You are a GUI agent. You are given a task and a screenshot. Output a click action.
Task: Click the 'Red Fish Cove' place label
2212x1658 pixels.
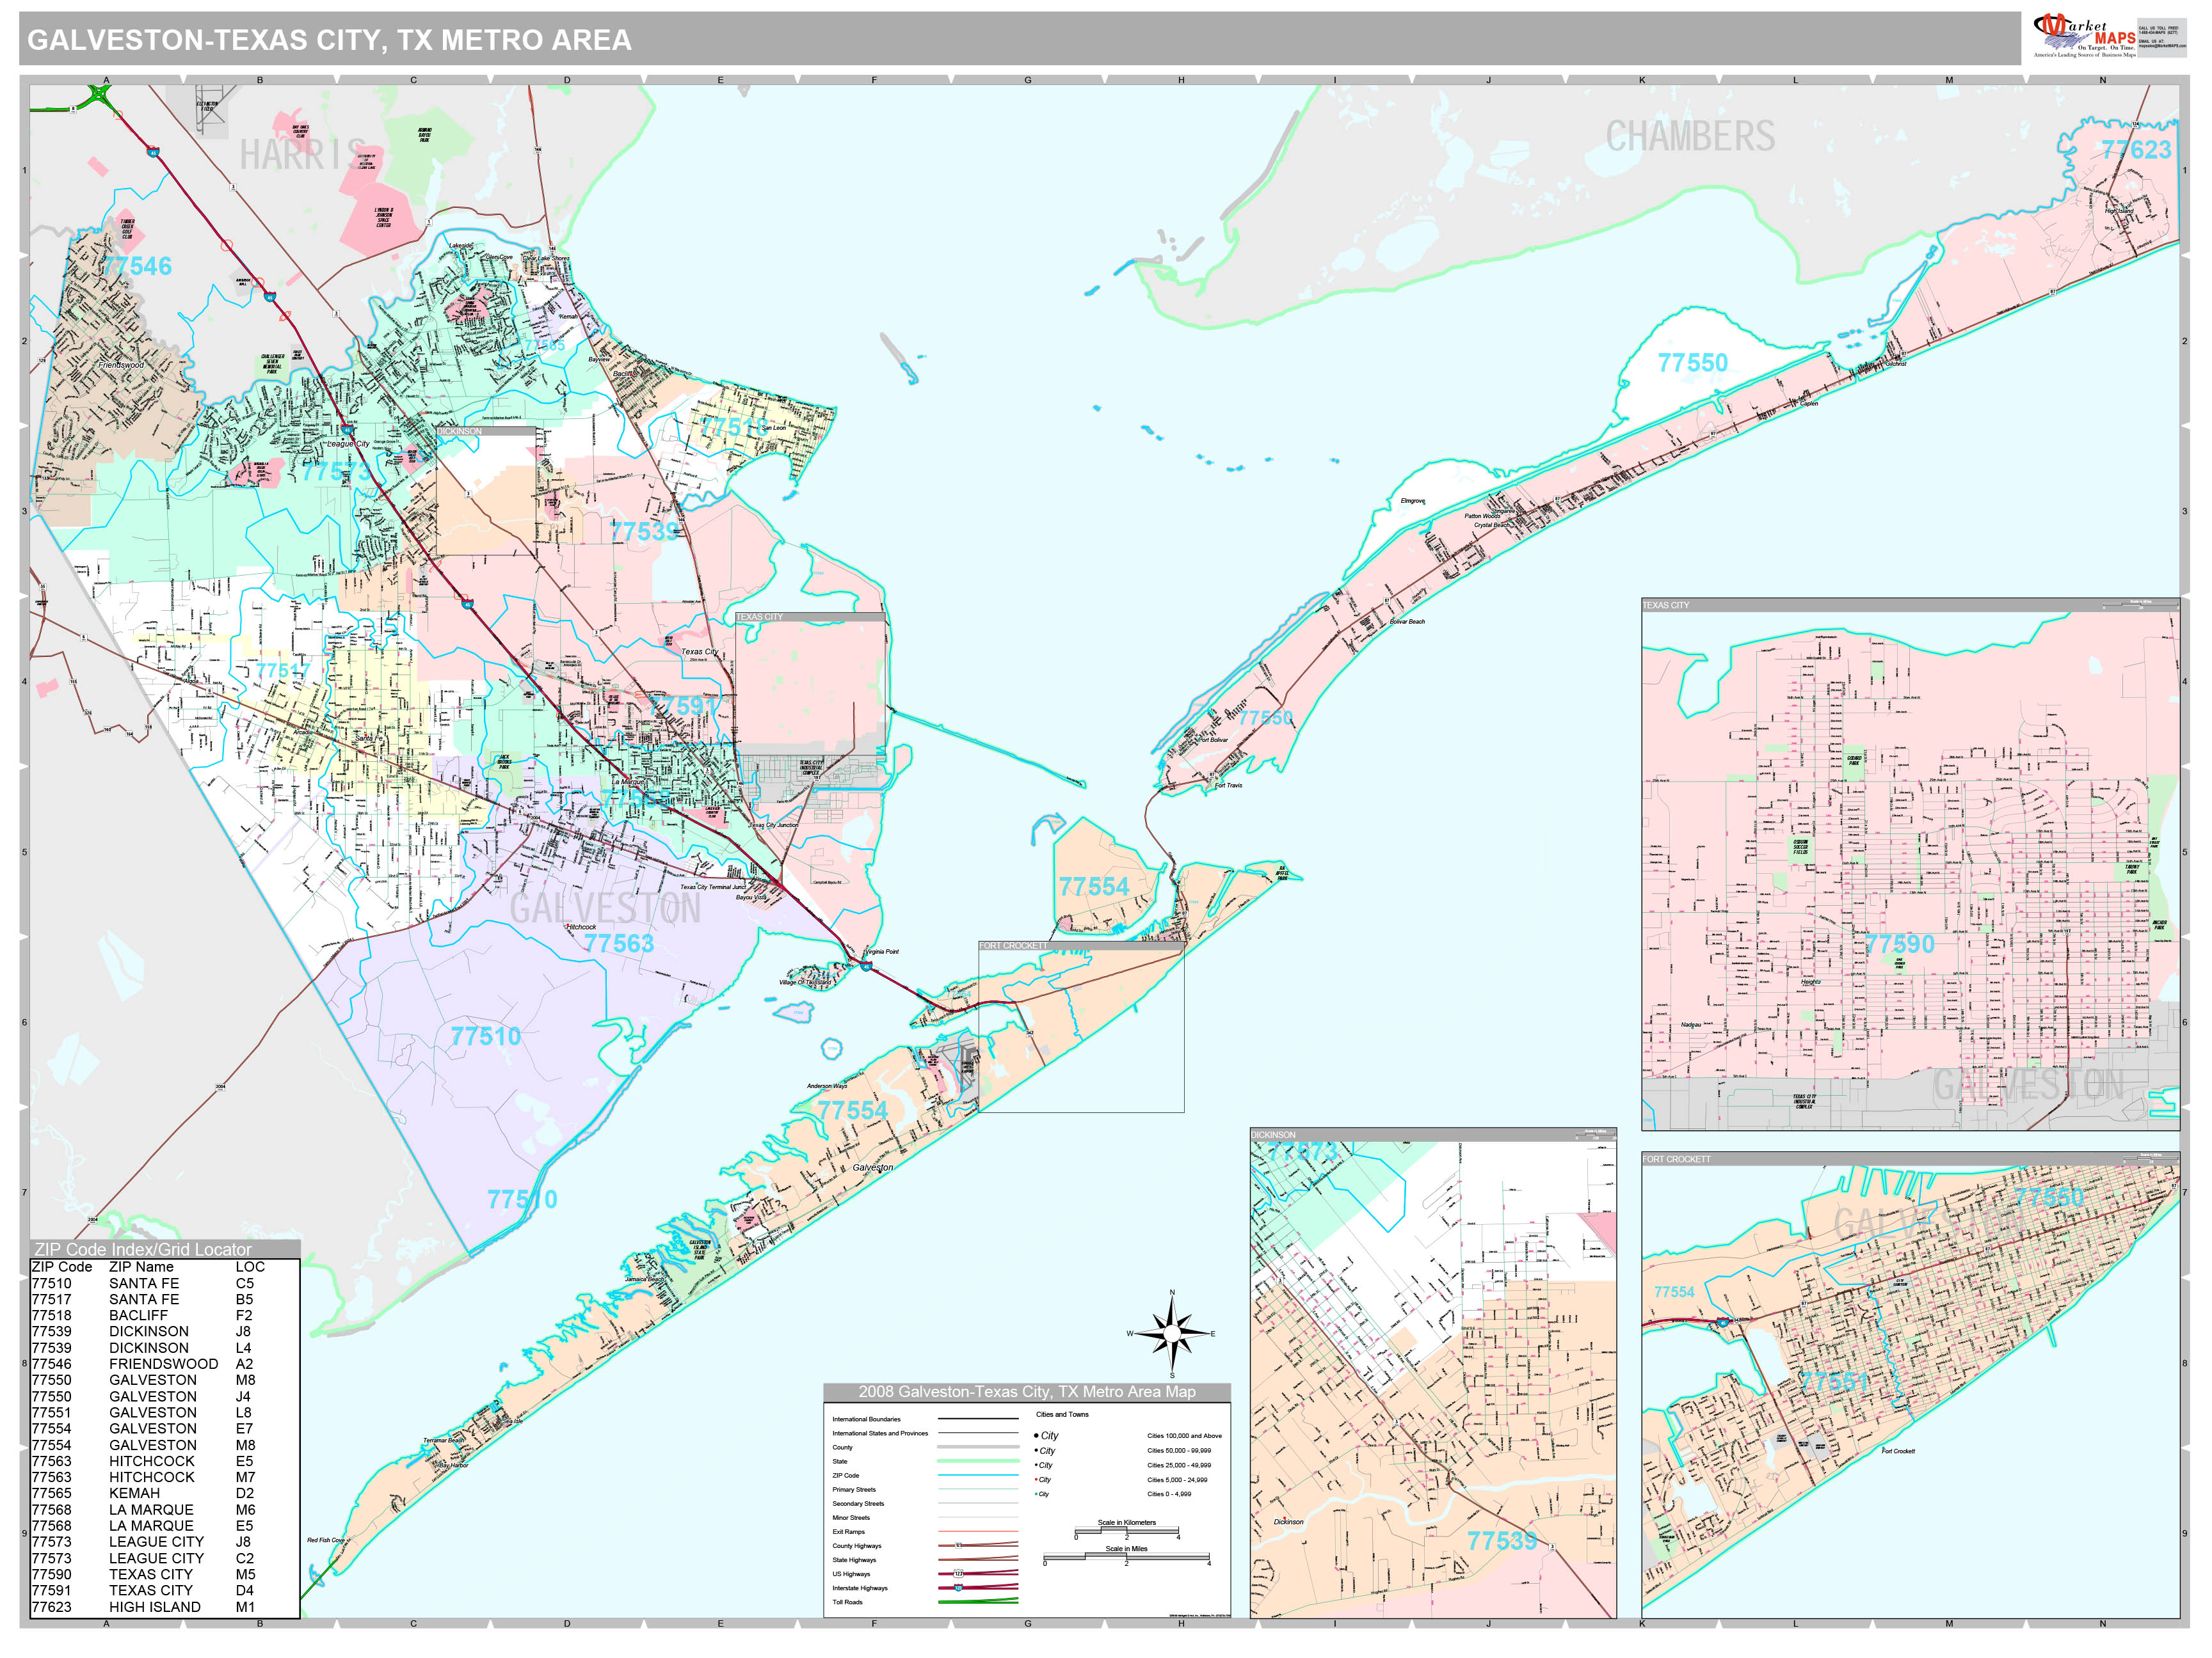pyautogui.click(x=325, y=1540)
